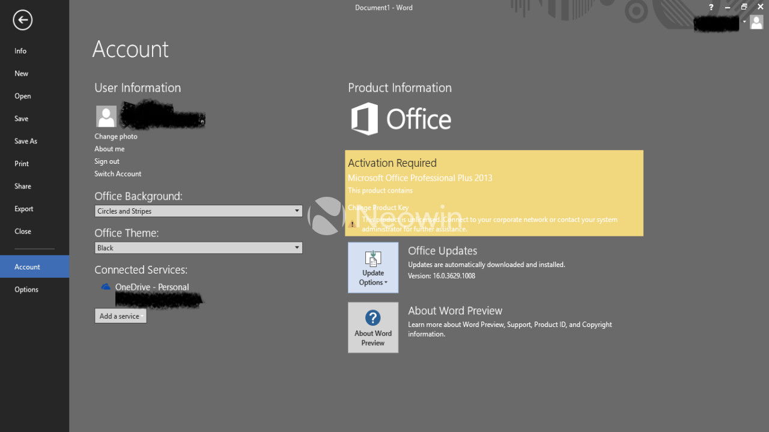Image resolution: width=769 pixels, height=432 pixels.
Task: Open the Office Theme dropdown
Action: pos(199,248)
